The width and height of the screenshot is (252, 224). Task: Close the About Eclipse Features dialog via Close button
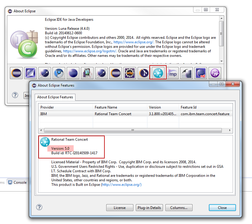click(x=222, y=208)
